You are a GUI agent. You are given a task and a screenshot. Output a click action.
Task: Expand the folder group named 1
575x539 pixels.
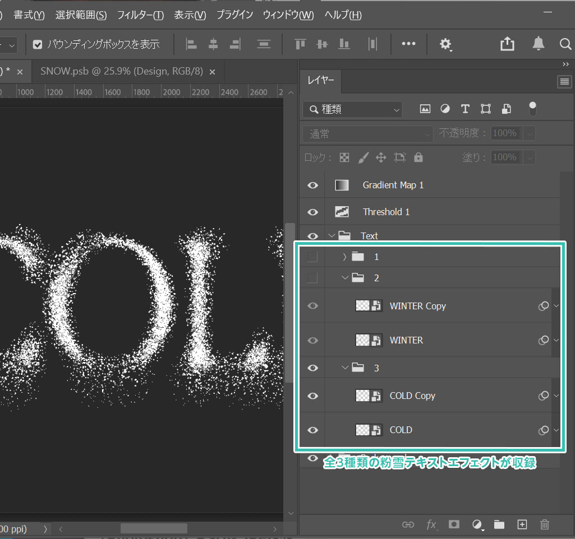(x=344, y=257)
